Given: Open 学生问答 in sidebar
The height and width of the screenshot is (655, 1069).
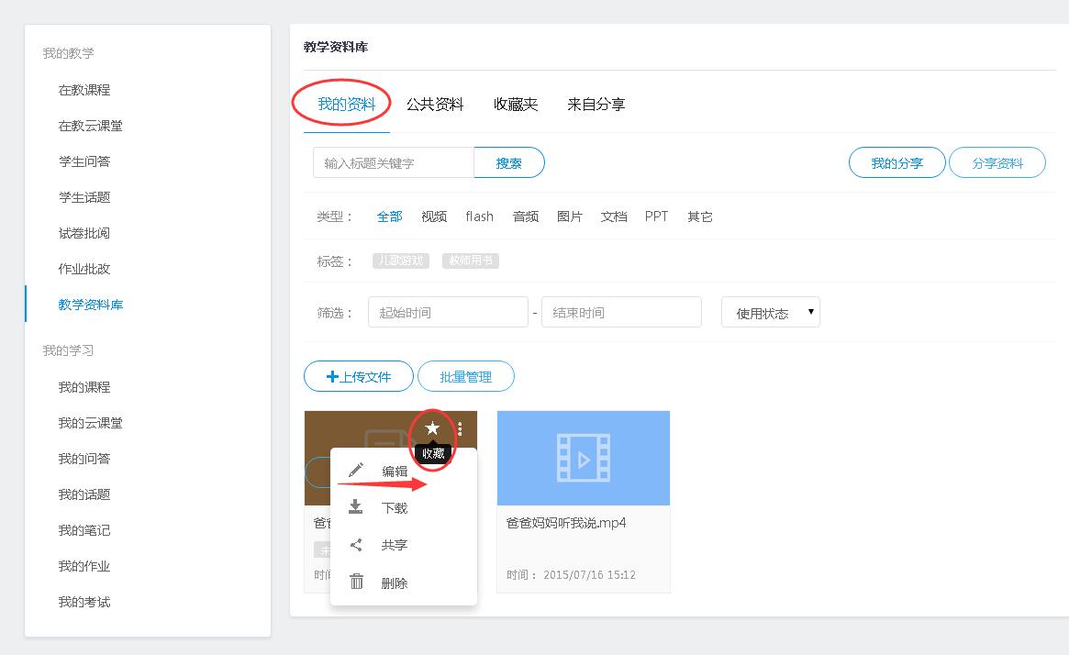Looking at the screenshot, I should click(84, 161).
